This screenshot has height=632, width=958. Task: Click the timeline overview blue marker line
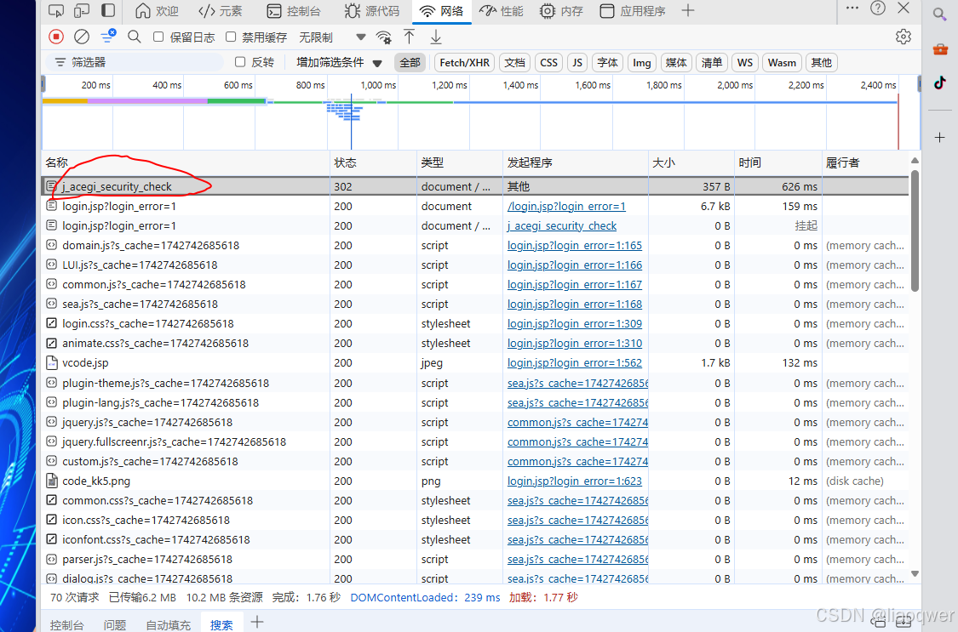click(x=352, y=122)
